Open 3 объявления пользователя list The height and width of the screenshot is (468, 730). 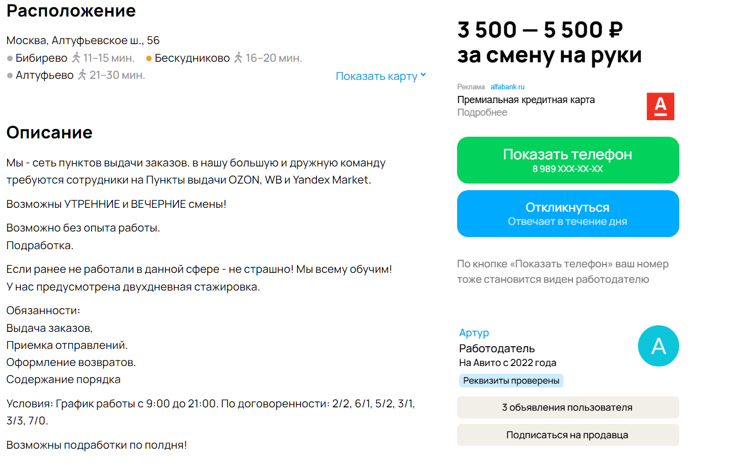(x=567, y=407)
